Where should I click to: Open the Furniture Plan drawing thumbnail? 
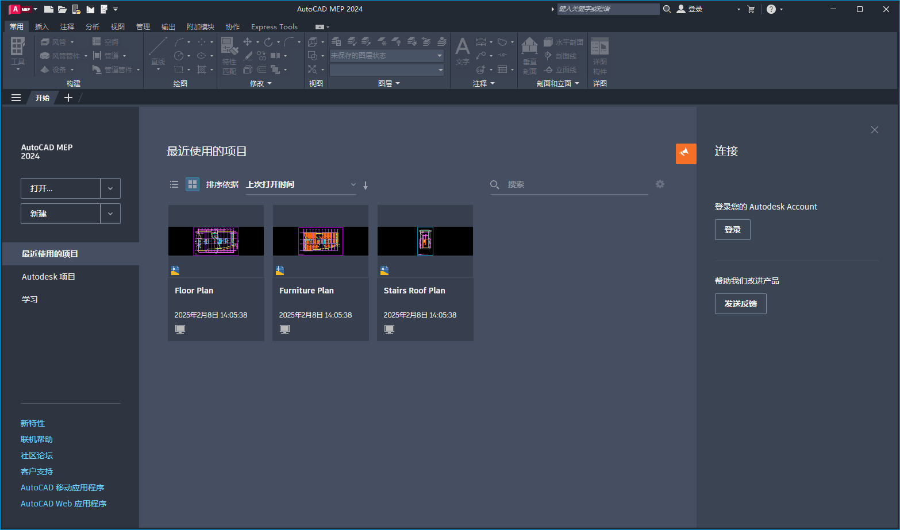320,241
